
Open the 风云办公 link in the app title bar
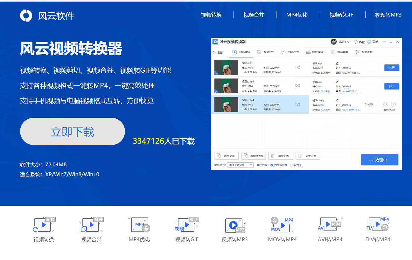345,42
